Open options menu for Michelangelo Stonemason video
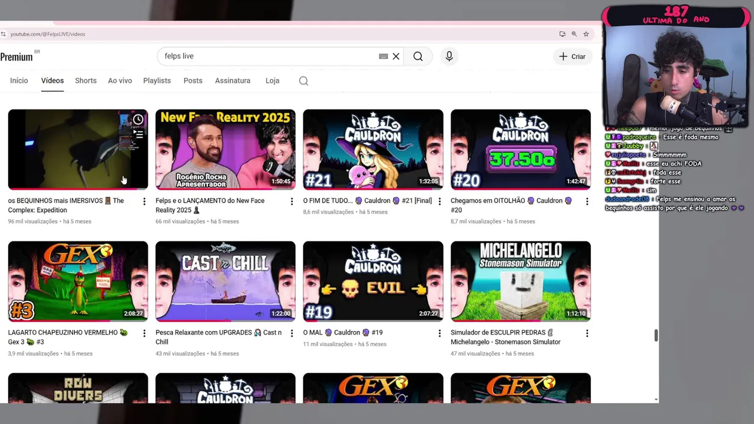 pyautogui.click(x=587, y=333)
